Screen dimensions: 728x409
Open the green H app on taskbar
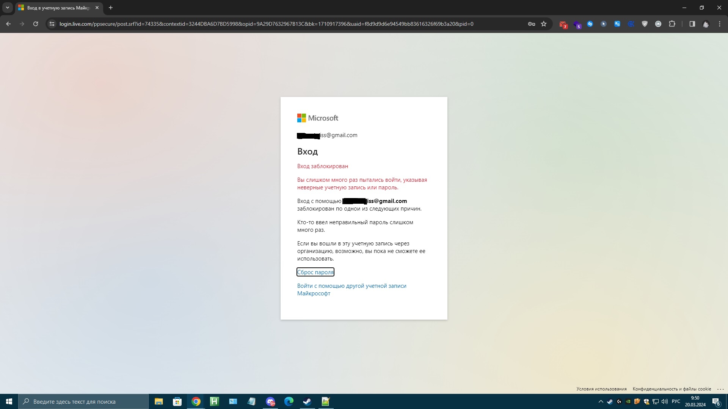click(214, 401)
